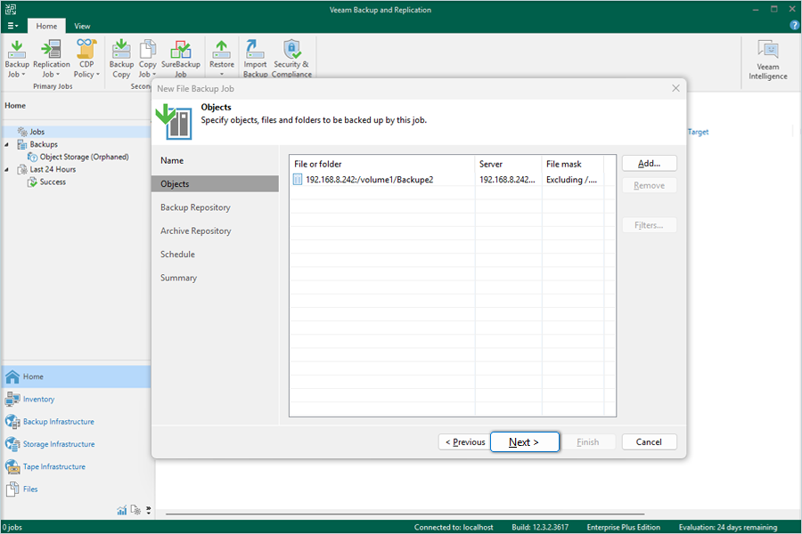Switch to the Home ribbon tab
The image size is (802, 534).
[x=46, y=26]
